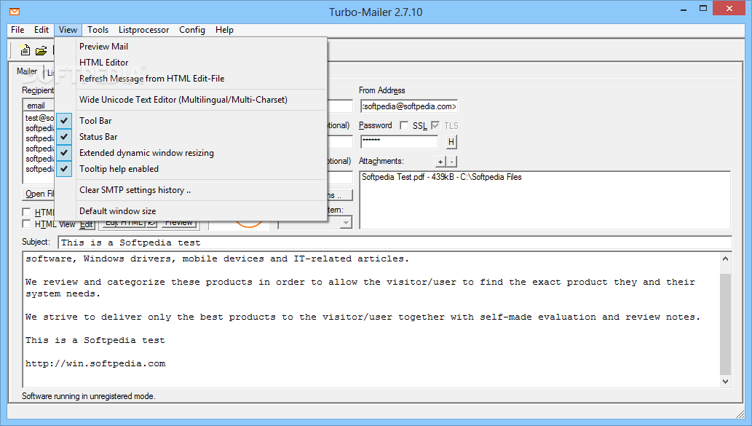The image size is (752, 426).
Task: Click the From Address input field
Action: coord(408,106)
